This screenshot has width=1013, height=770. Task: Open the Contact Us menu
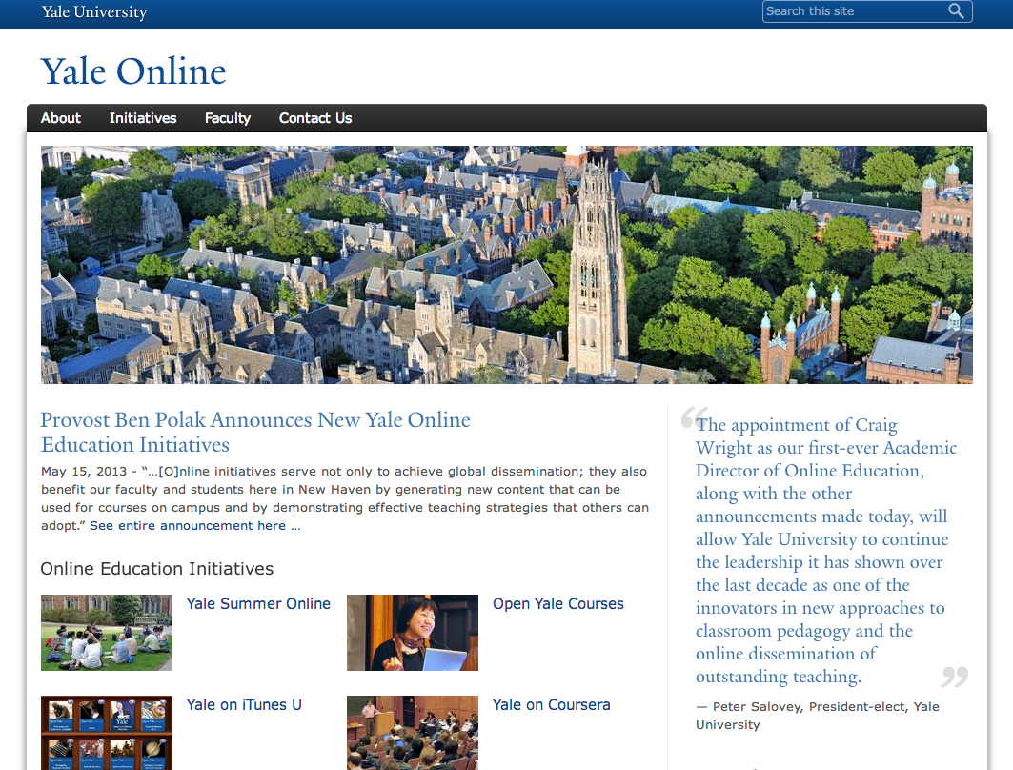click(315, 118)
